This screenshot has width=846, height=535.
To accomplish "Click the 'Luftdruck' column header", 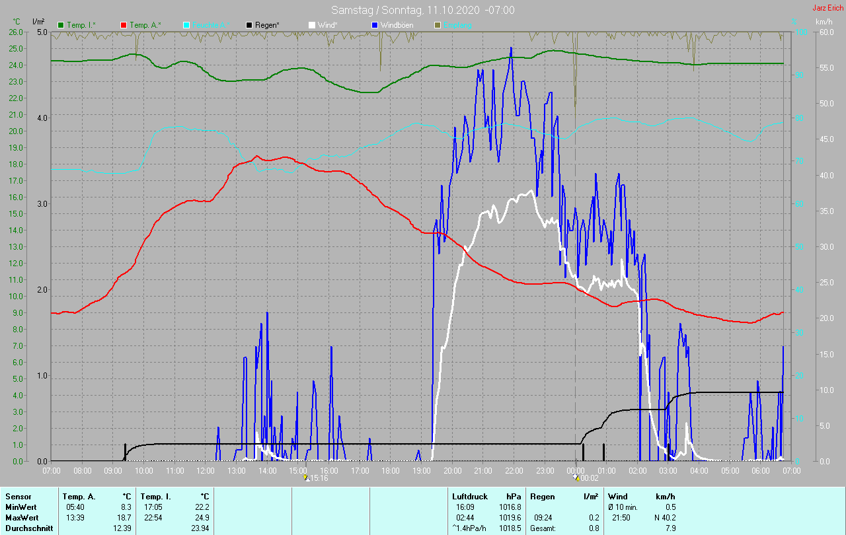I will [x=470, y=497].
